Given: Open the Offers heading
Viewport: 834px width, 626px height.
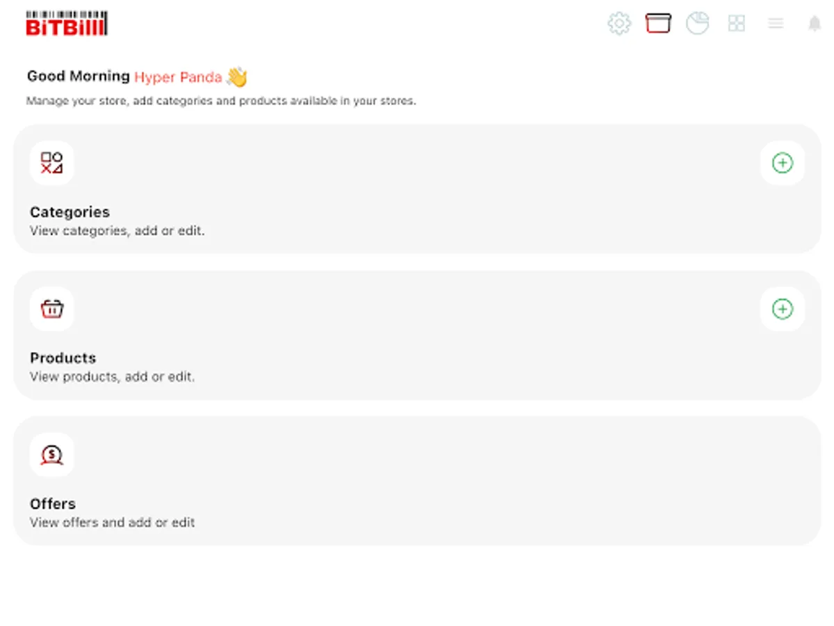Looking at the screenshot, I should (x=53, y=504).
